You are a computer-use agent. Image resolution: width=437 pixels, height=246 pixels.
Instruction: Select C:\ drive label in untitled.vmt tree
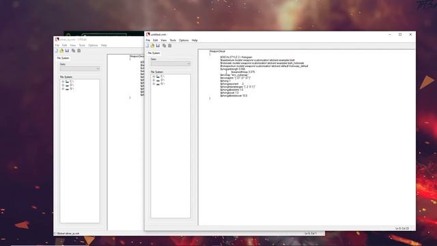coord(163,77)
